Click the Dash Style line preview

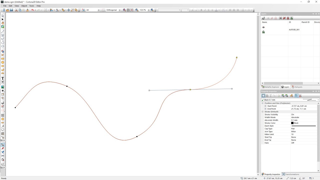pos(303,126)
